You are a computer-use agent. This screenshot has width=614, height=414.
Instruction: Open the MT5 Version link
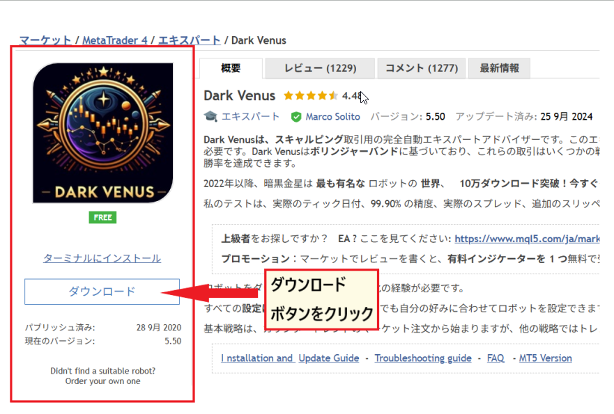pyautogui.click(x=545, y=358)
